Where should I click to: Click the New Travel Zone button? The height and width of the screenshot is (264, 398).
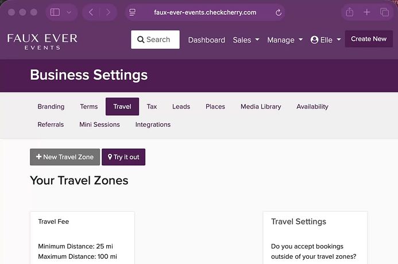click(x=65, y=157)
